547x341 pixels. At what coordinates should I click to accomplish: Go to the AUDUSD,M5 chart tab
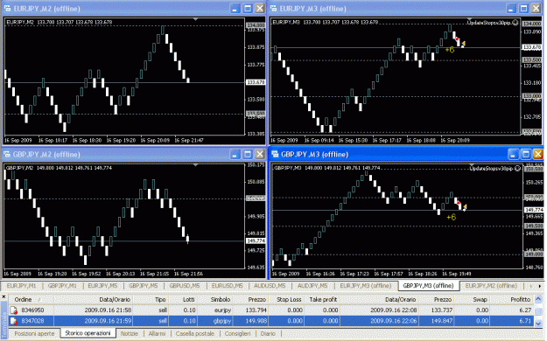click(270, 286)
